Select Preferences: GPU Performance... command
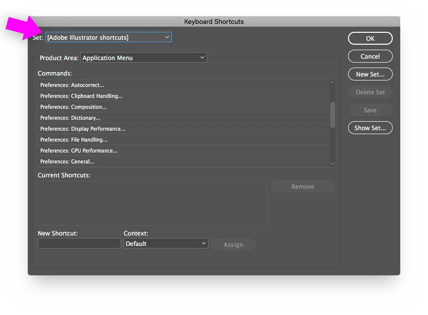Image resolution: width=428 pixels, height=315 pixels. pyautogui.click(x=184, y=151)
